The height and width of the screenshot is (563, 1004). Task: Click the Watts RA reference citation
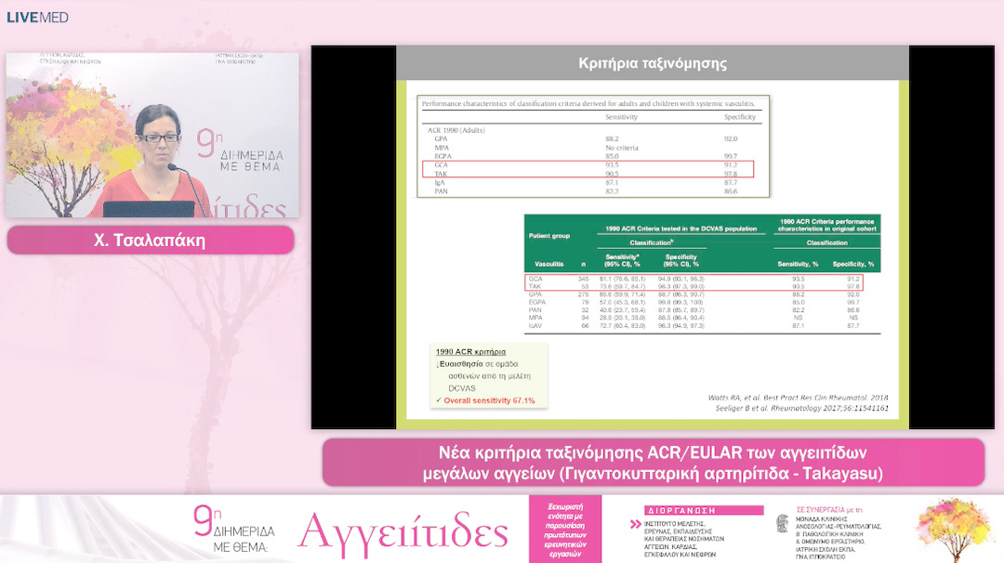(798, 398)
